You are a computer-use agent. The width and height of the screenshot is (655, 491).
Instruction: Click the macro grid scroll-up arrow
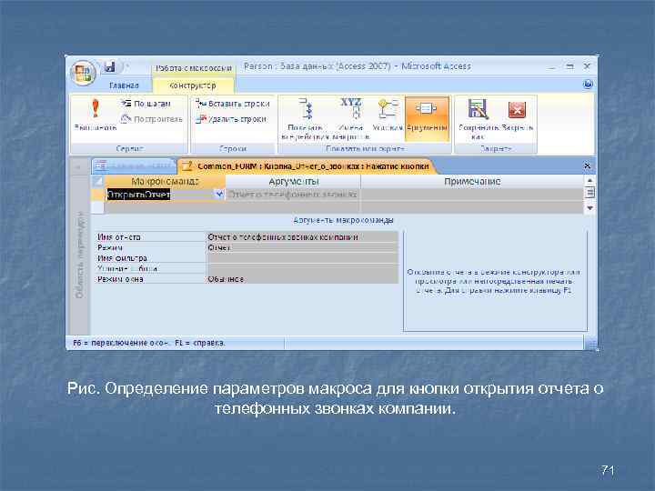pos(589,180)
